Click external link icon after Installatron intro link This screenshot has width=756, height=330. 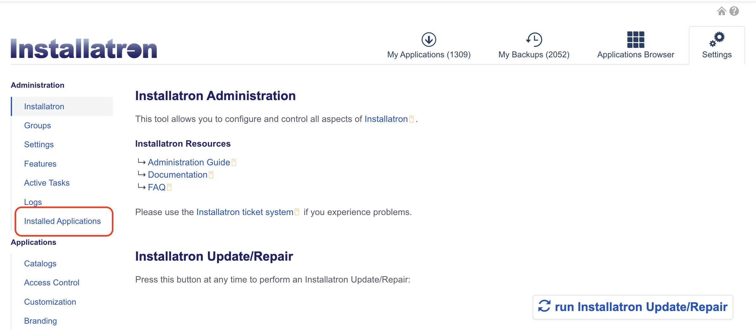[412, 119]
